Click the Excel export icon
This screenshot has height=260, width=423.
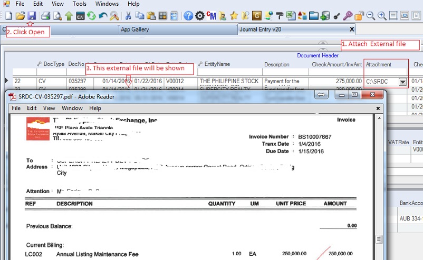(291, 16)
